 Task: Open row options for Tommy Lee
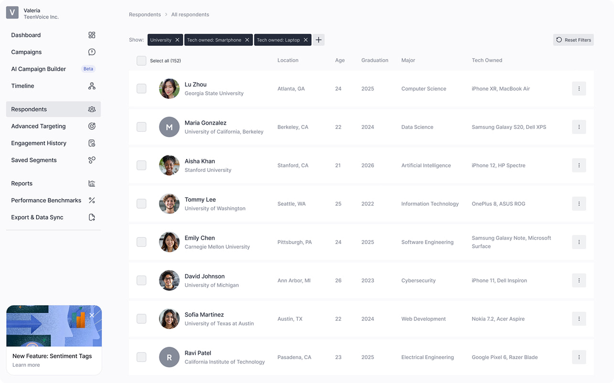[579, 203]
